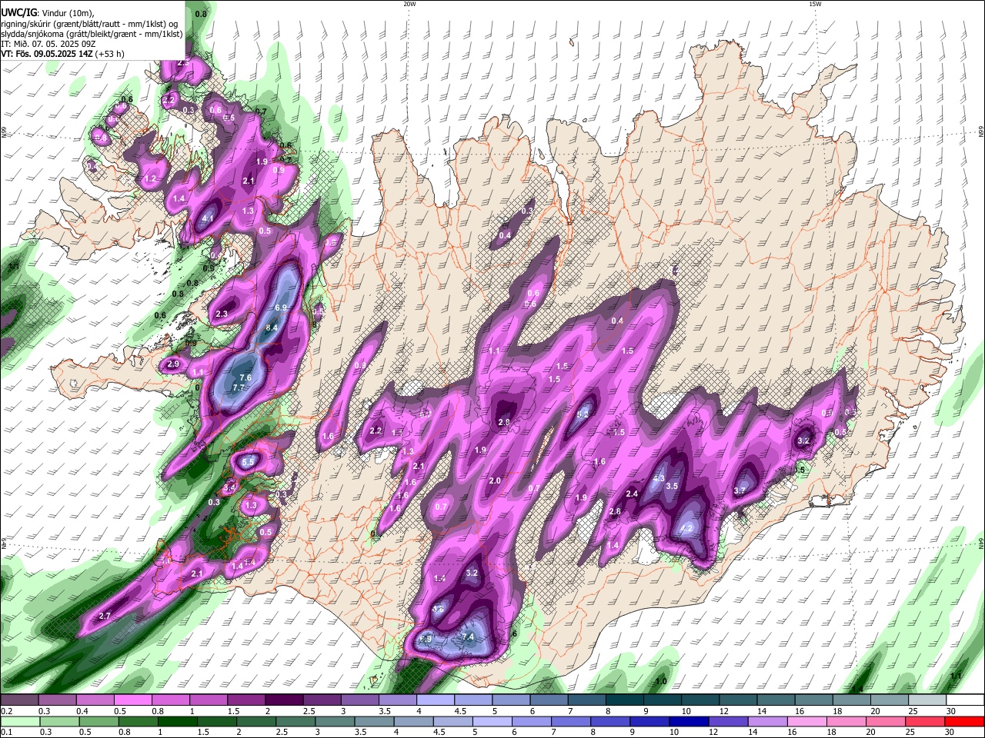Click the 2.3 value on the map
Image resolution: width=985 pixels, height=738 pixels.
[x=222, y=314]
